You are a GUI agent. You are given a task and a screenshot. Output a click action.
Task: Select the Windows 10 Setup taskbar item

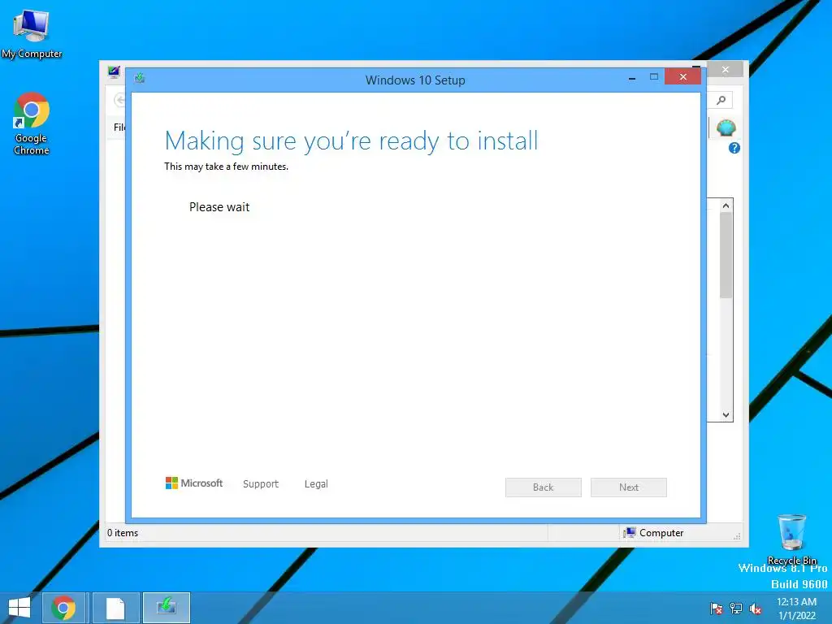coord(167,608)
